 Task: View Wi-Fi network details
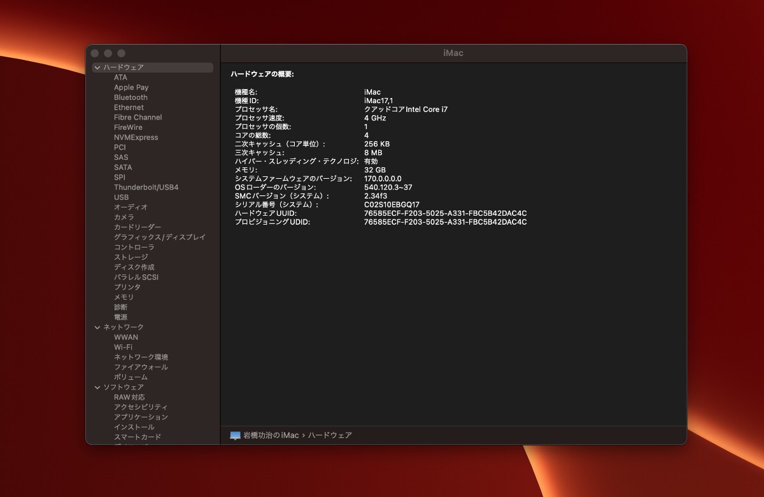coord(123,347)
